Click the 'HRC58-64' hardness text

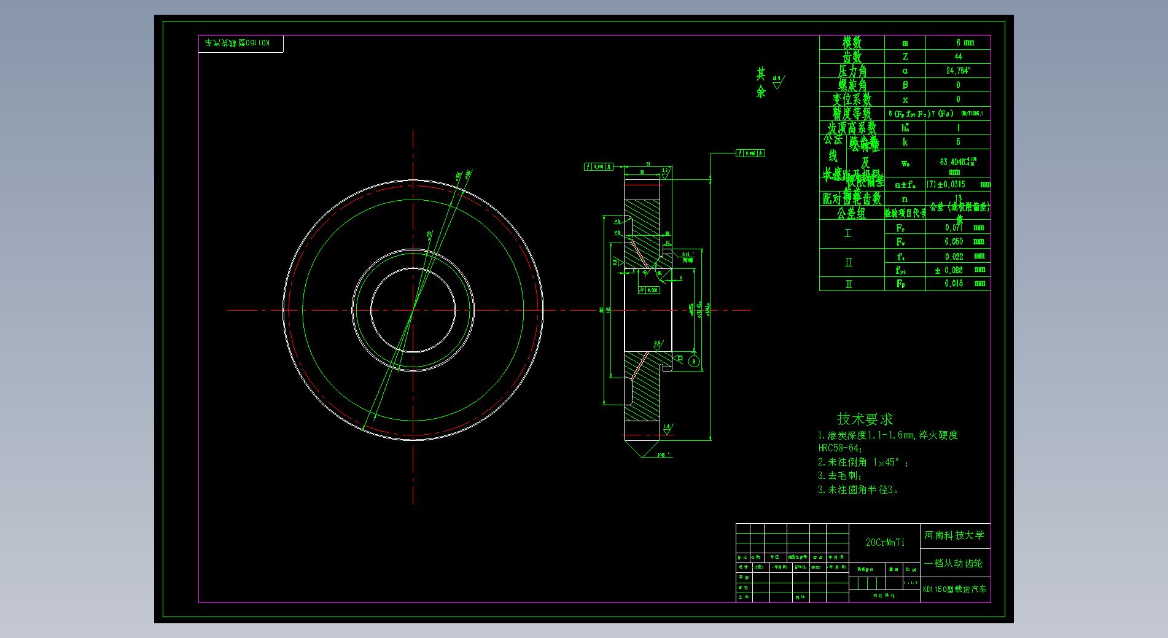pyautogui.click(x=841, y=449)
